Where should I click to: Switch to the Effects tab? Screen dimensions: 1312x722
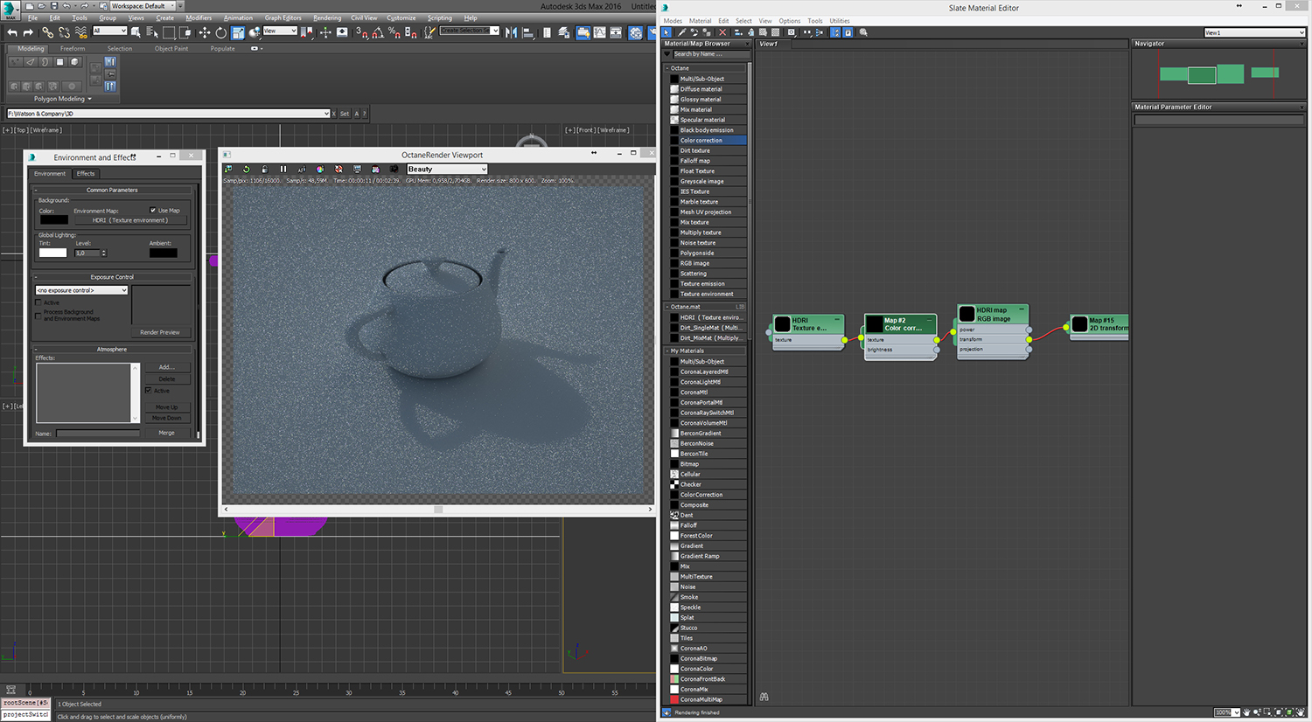86,173
